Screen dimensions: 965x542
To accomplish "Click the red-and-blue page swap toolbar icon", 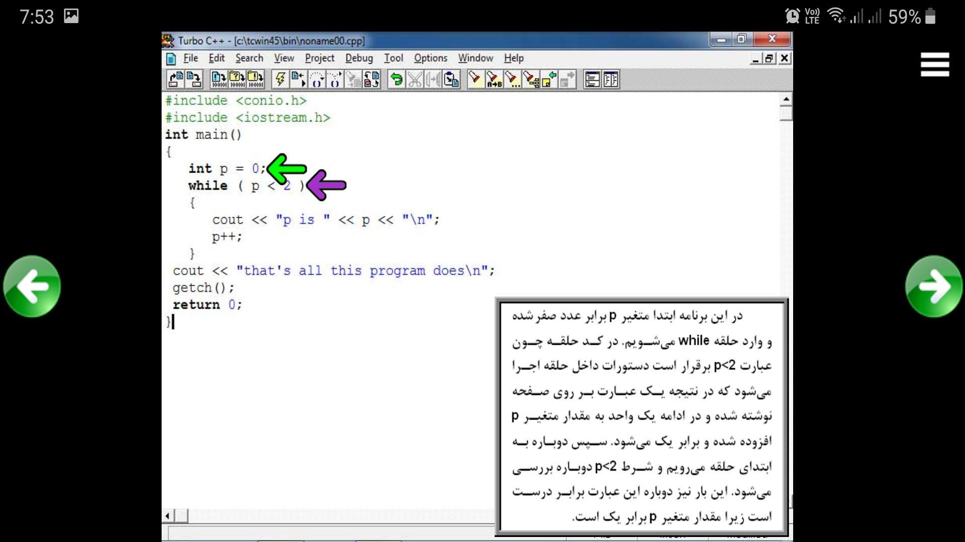I will pos(371,79).
